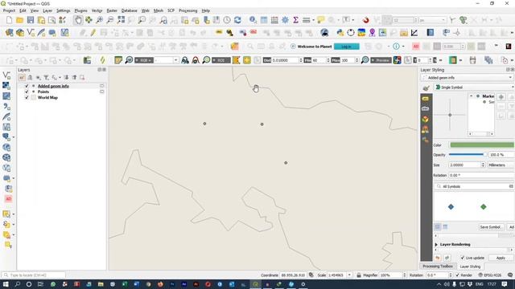
Task: Toggle visibility of Points layer
Action: [x=27, y=92]
